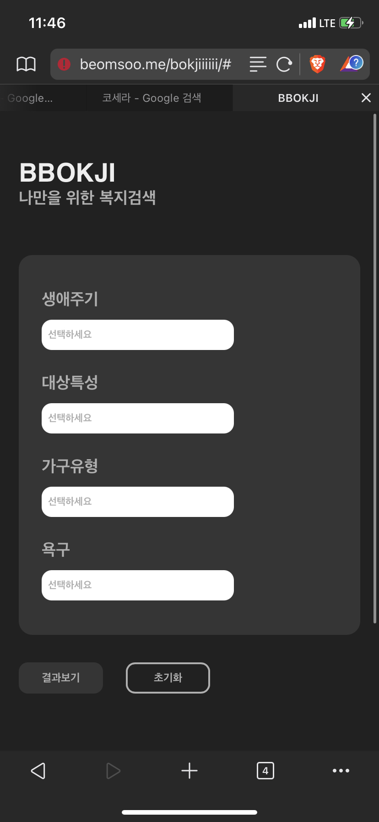Screen dimensions: 379x822
Task: Show the tab switcher with 4 tabs
Action: click(x=265, y=771)
